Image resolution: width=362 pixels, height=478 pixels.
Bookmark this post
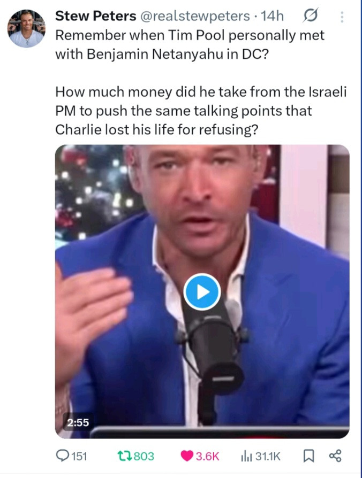click(x=308, y=457)
